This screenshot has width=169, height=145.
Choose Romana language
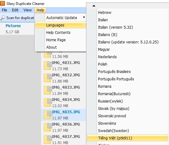[x=127, y=87]
